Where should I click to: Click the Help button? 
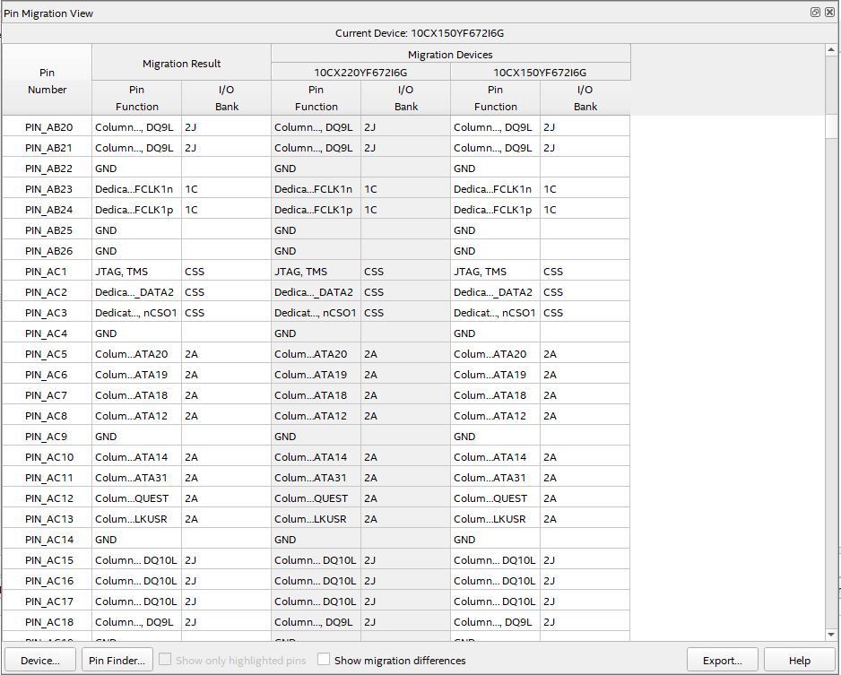799,661
